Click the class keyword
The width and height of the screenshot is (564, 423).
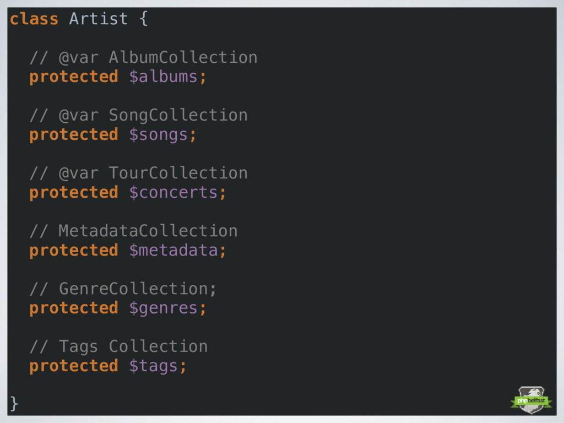click(34, 19)
